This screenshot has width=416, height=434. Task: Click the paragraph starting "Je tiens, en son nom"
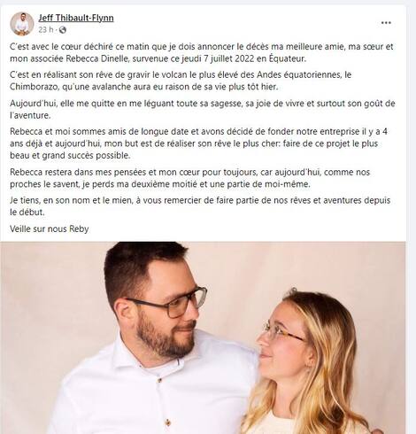[x=200, y=206]
